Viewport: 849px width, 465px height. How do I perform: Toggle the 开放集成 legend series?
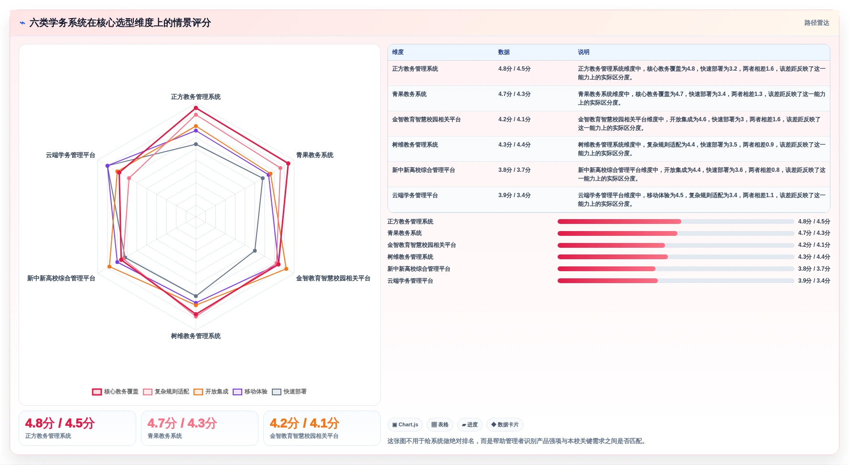[211, 391]
